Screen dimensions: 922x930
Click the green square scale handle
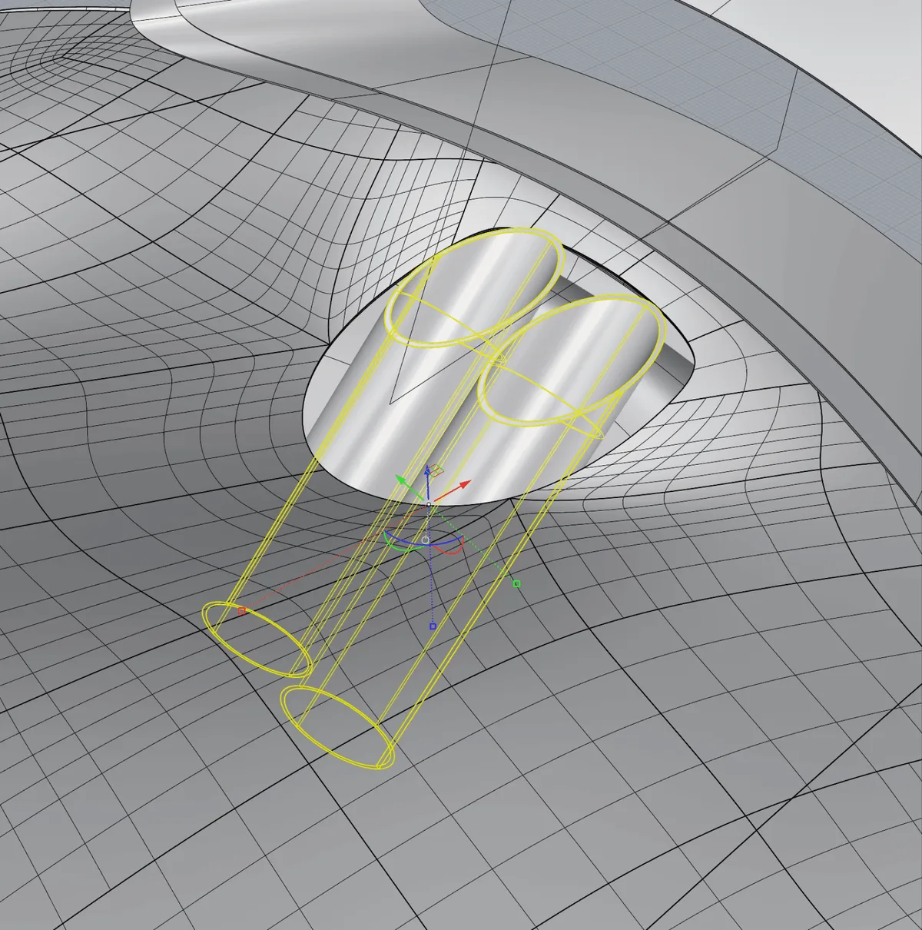(x=516, y=584)
